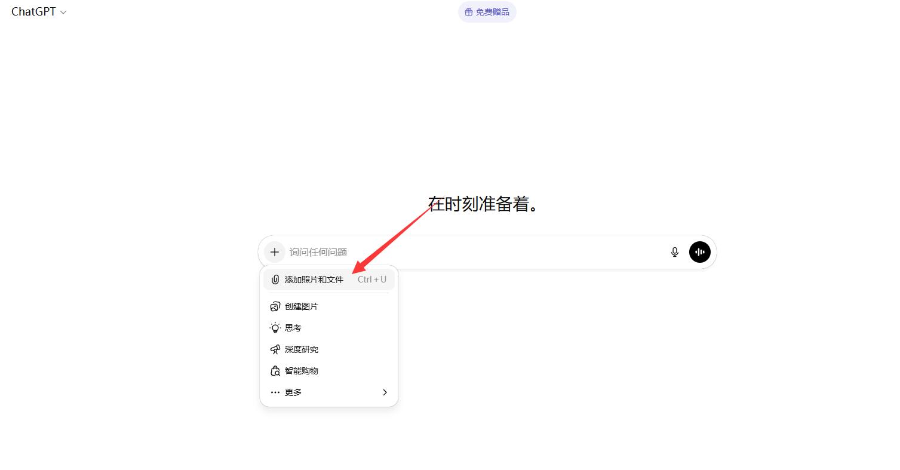Image resolution: width=900 pixels, height=470 pixels.
Task: Click the 创建图片 image creation icon
Action: pyautogui.click(x=275, y=306)
